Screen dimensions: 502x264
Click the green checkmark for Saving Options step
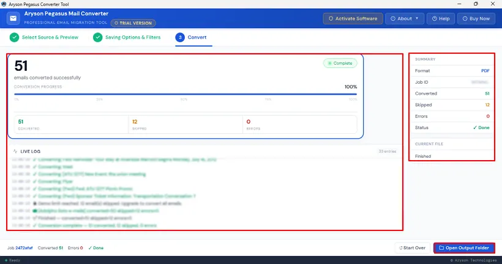pyautogui.click(x=98, y=37)
